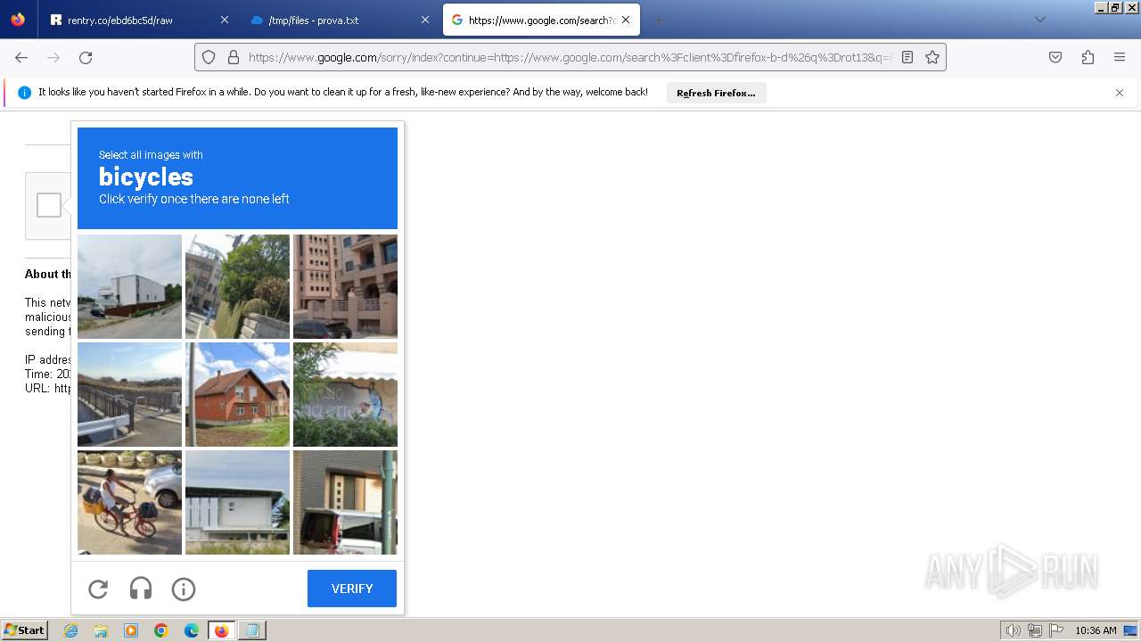Click the 10:36 AM clock
Screen dimensions: 1141x642
tap(1096, 630)
